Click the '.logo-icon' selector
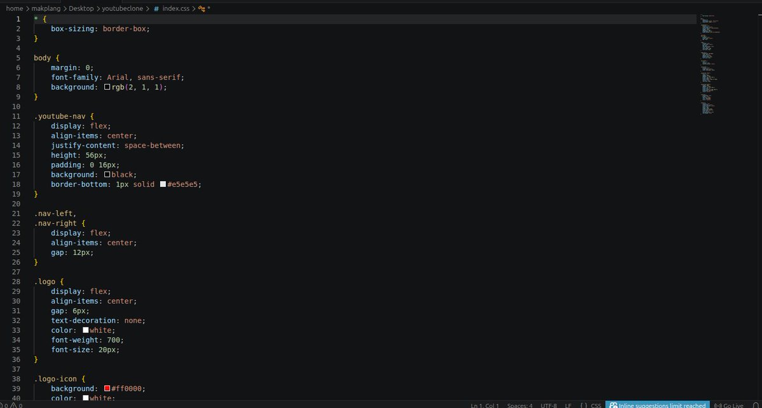 coord(55,379)
